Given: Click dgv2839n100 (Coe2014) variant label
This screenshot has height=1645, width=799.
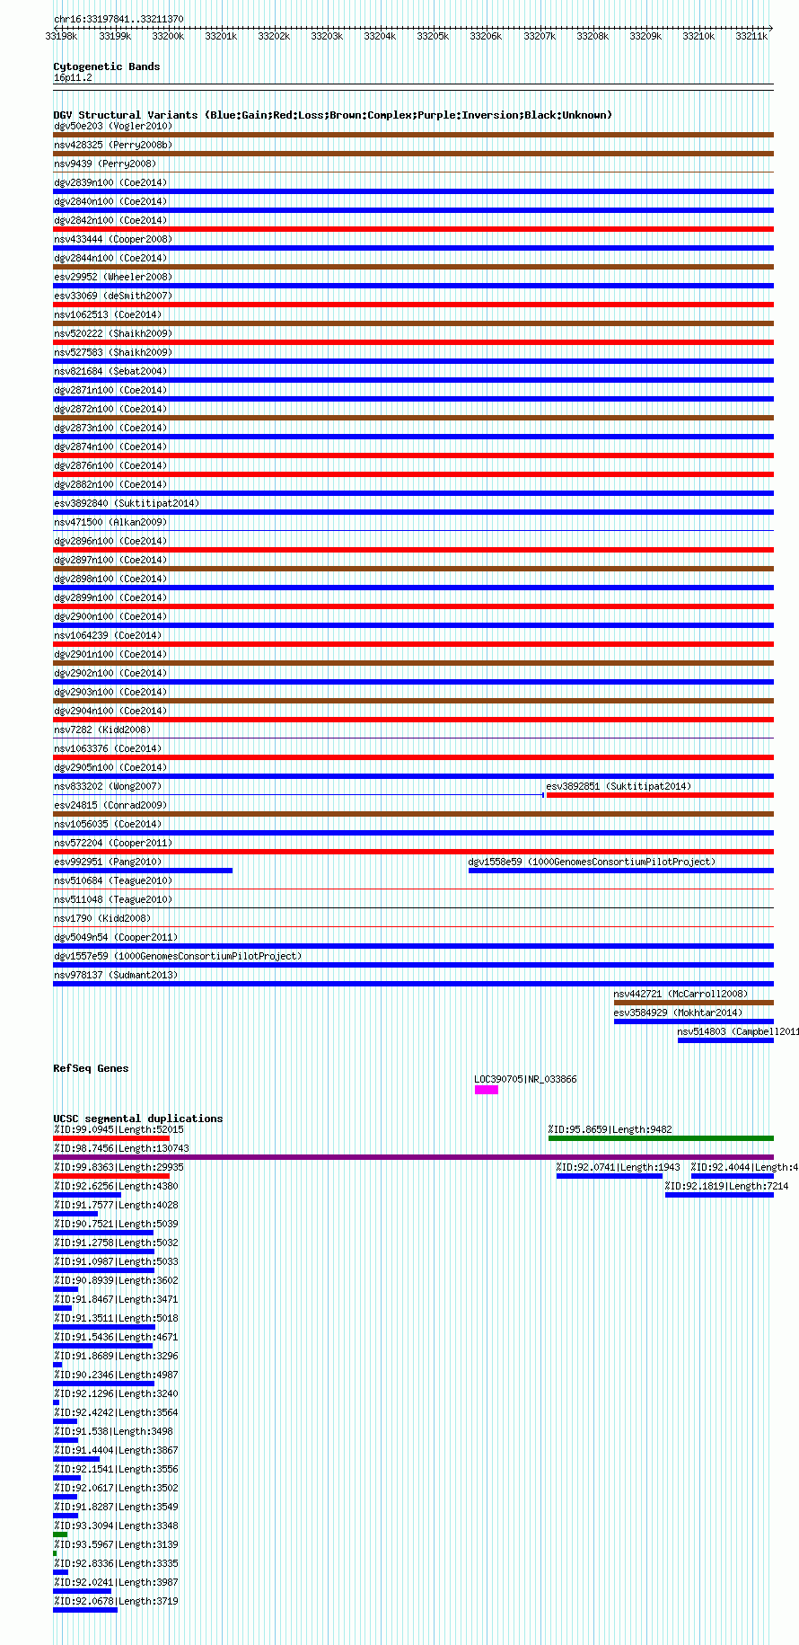Looking at the screenshot, I should point(110,182).
